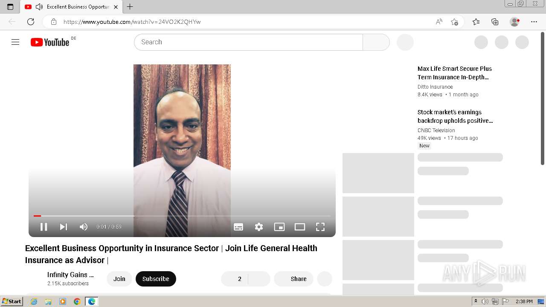The image size is (546, 307).
Task: Open Ditto Insurance channel
Action: (435, 87)
